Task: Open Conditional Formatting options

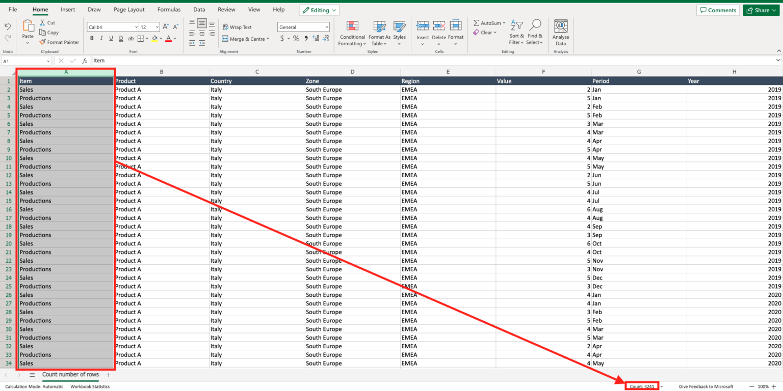Action: (352, 33)
